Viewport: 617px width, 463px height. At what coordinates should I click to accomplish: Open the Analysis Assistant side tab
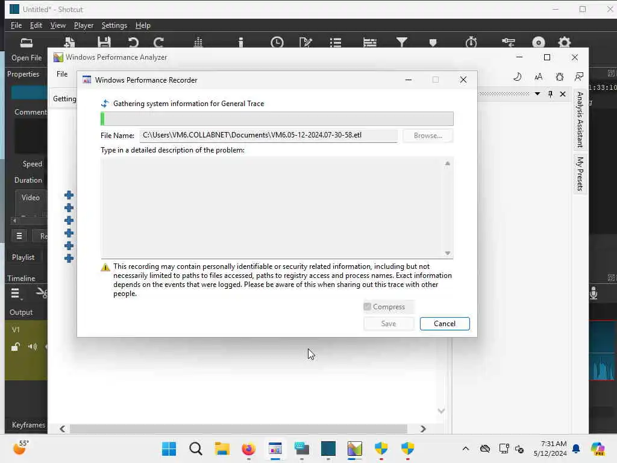pyautogui.click(x=580, y=120)
